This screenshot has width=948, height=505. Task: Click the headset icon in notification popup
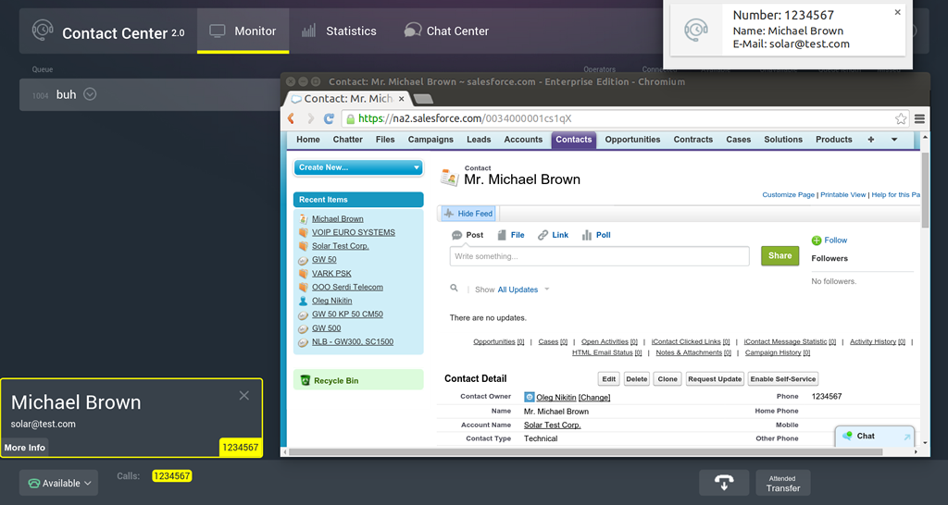(696, 30)
